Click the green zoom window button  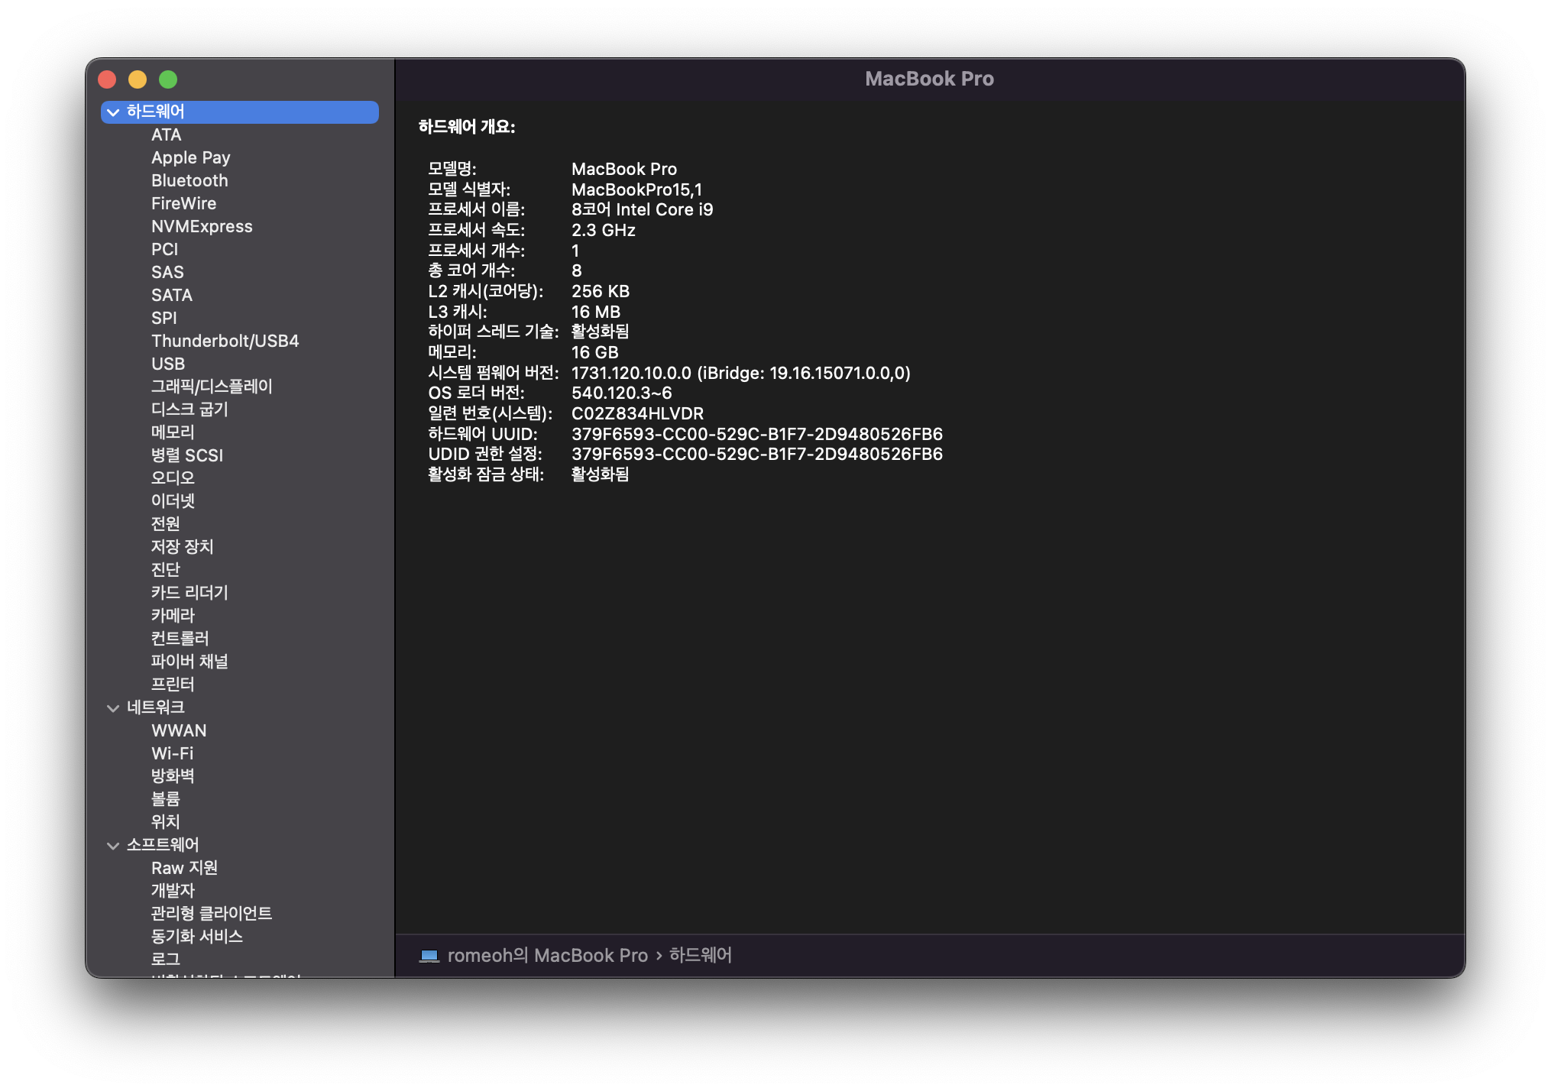(x=168, y=79)
